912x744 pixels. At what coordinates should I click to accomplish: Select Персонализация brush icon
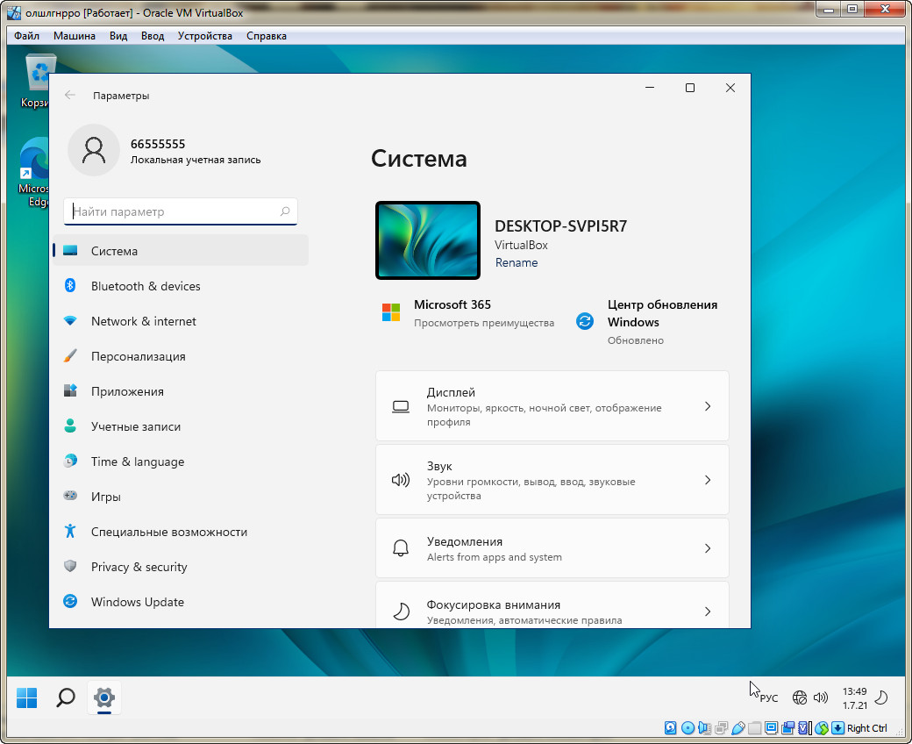tap(71, 356)
